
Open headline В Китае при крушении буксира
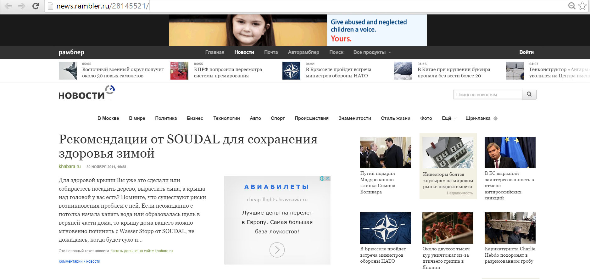click(x=454, y=73)
